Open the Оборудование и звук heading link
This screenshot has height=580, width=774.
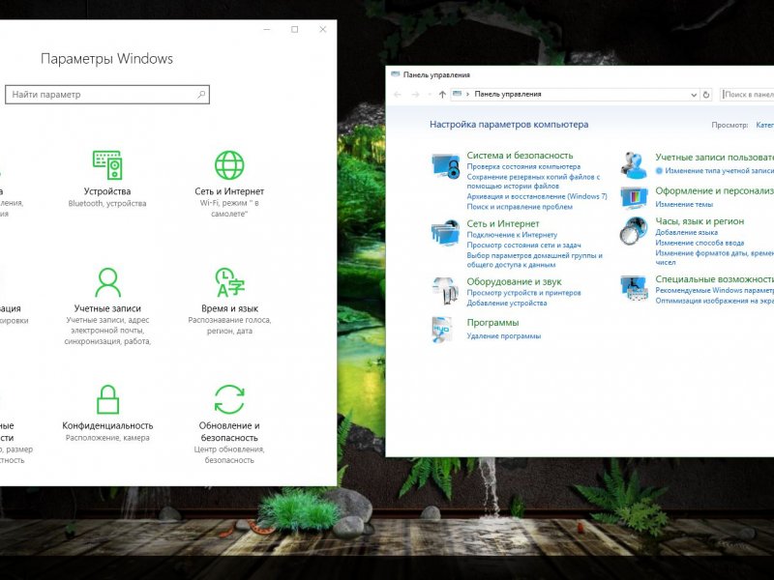pyautogui.click(x=515, y=282)
